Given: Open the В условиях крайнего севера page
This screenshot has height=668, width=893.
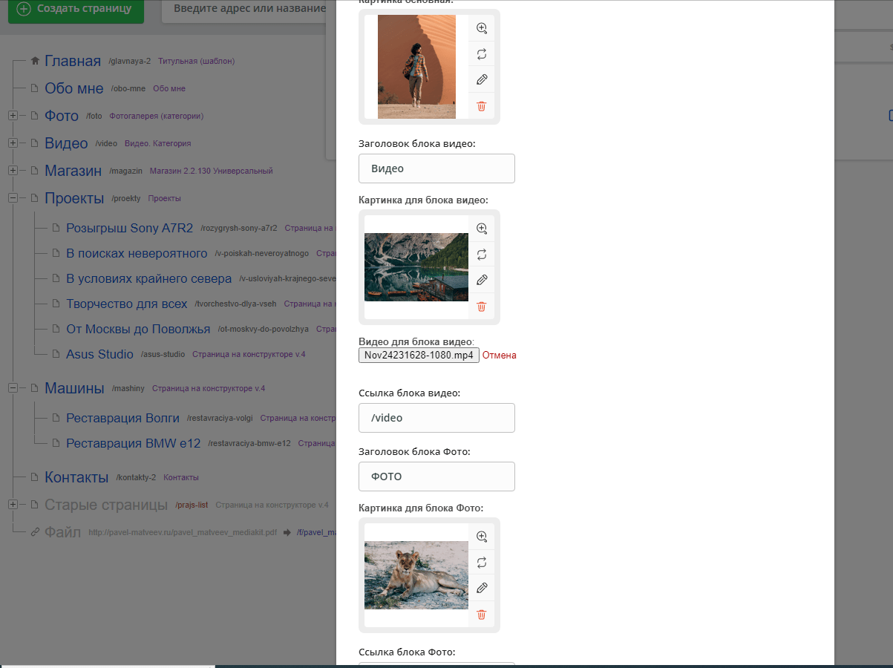Looking at the screenshot, I should pyautogui.click(x=149, y=278).
